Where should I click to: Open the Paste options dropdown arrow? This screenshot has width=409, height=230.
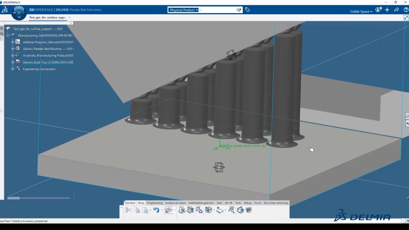point(150,210)
